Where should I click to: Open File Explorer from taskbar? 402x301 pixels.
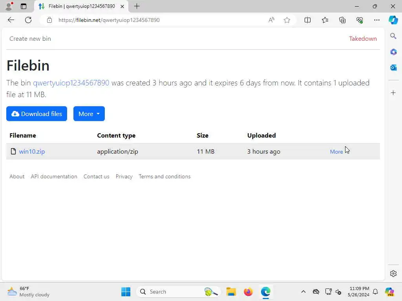pyautogui.click(x=231, y=292)
